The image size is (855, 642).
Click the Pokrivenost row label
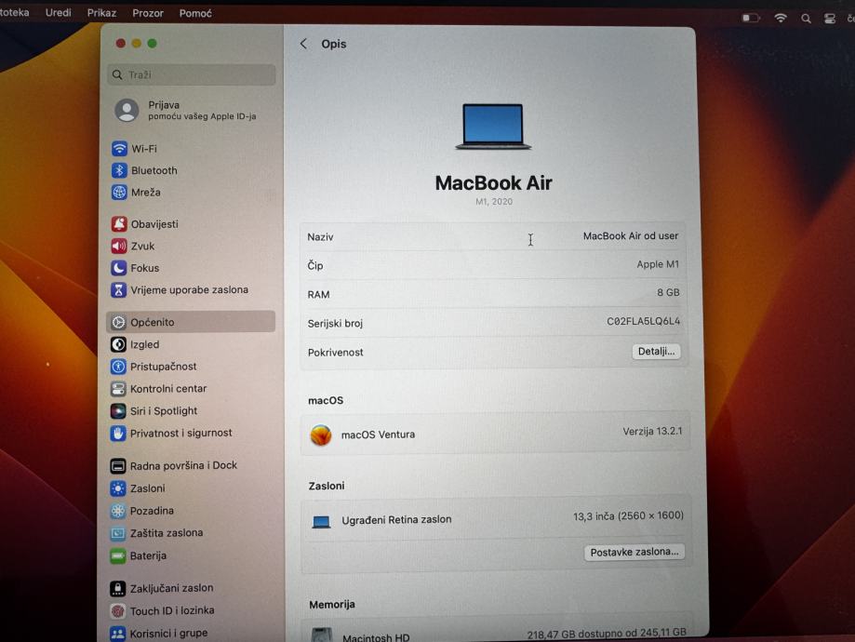[x=335, y=353]
